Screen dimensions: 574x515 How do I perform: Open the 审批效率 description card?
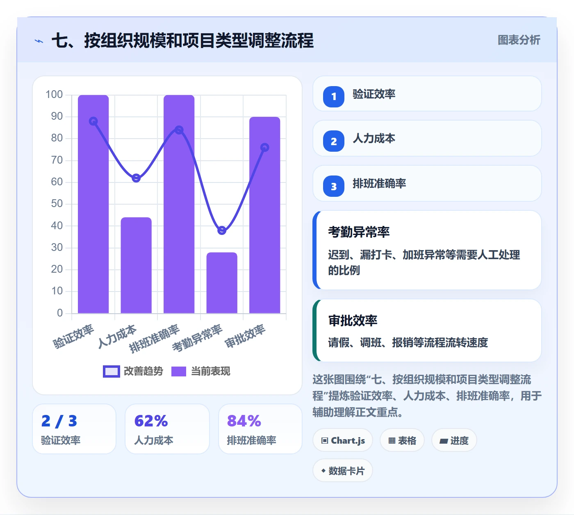(427, 330)
